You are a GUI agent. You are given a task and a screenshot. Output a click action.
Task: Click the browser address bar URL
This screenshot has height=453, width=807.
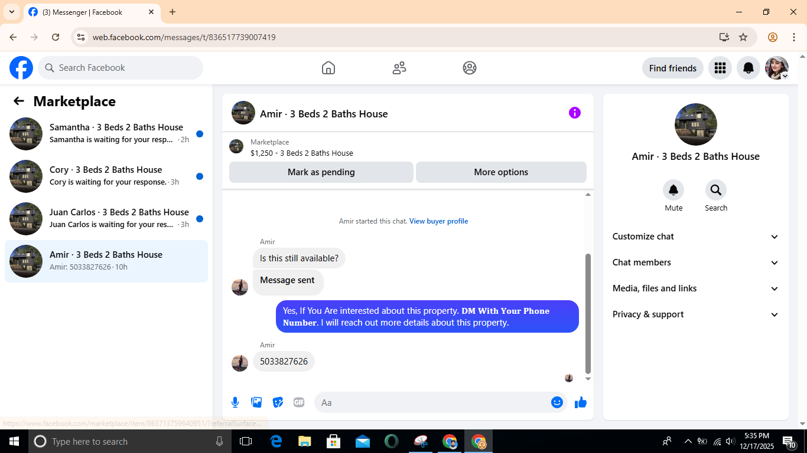[184, 37]
